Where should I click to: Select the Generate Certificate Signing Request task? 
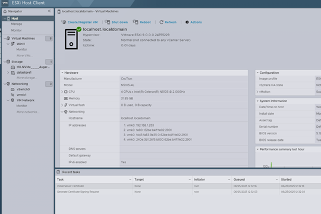point(188,192)
